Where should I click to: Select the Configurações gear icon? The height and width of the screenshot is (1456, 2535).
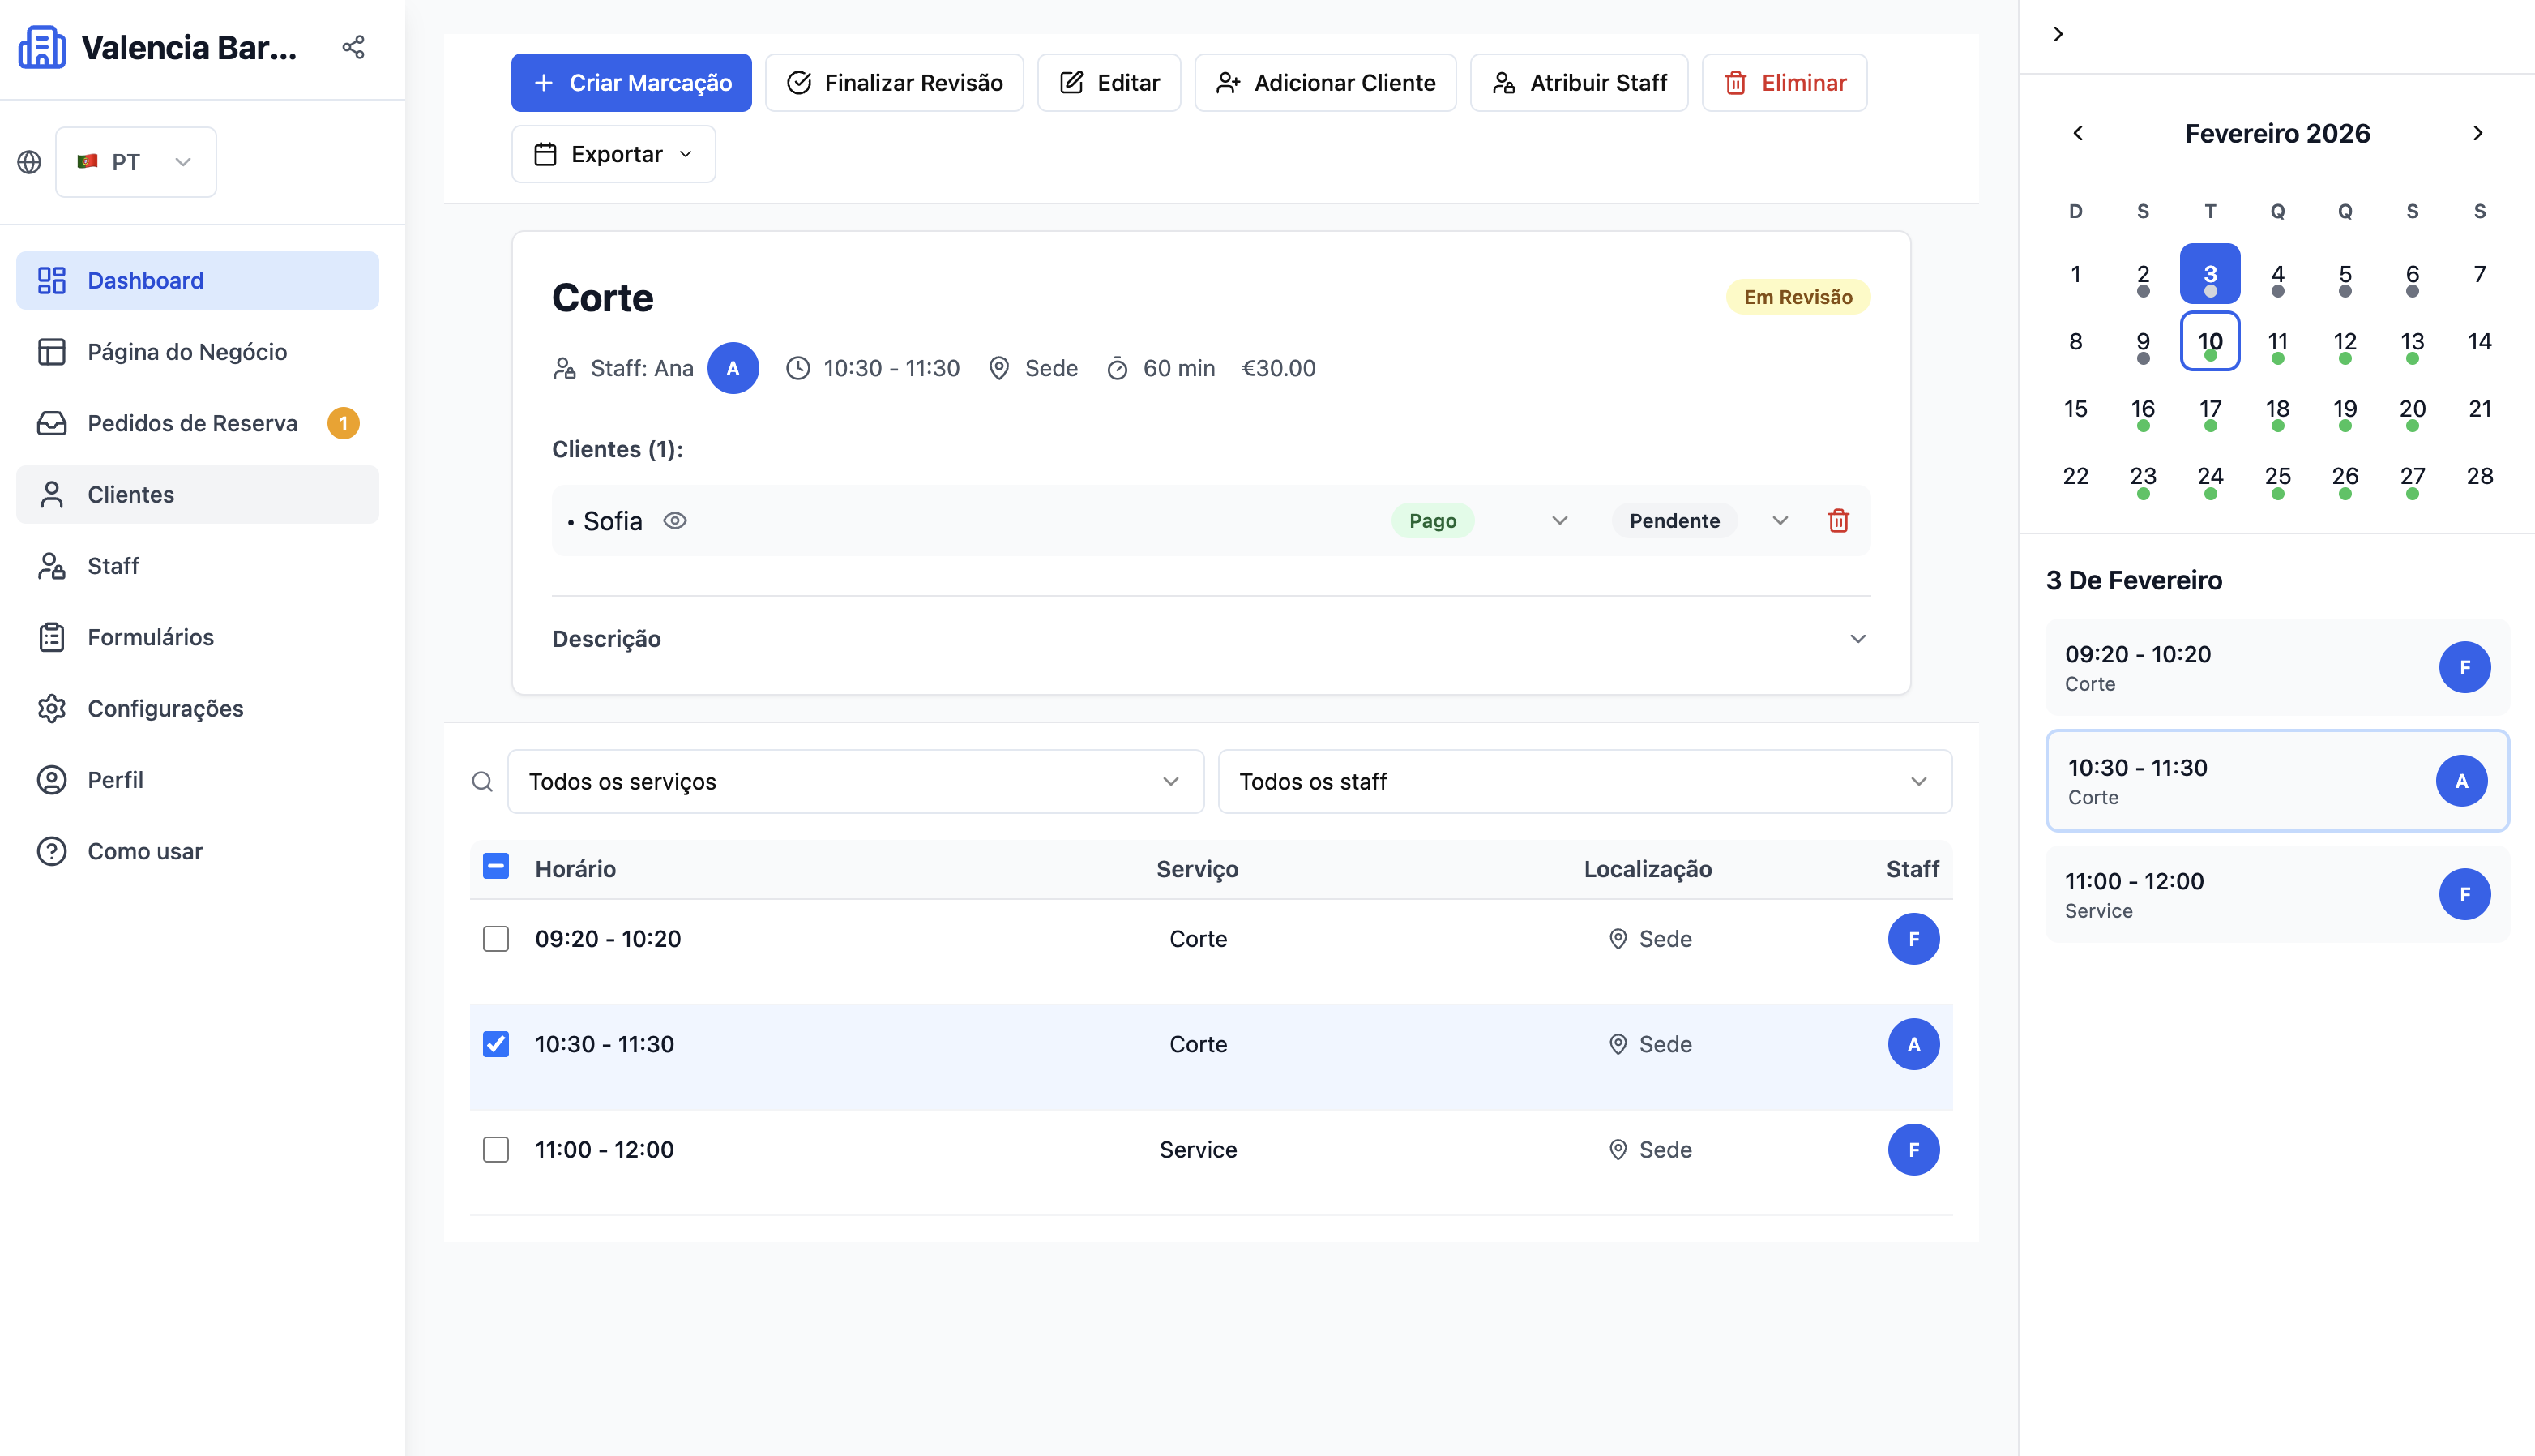pos(52,708)
